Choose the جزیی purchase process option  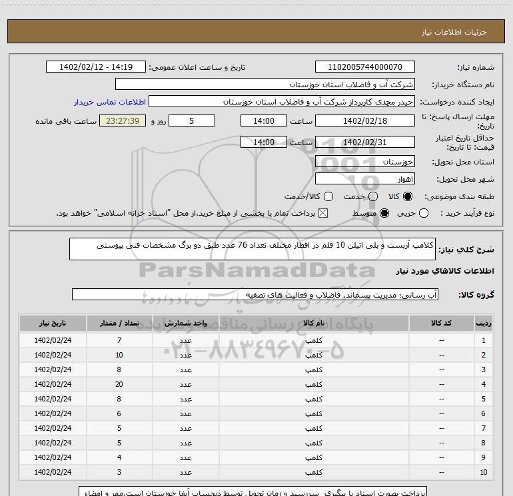pos(423,213)
